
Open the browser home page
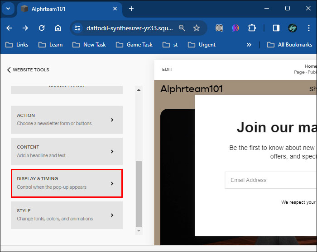(x=58, y=28)
